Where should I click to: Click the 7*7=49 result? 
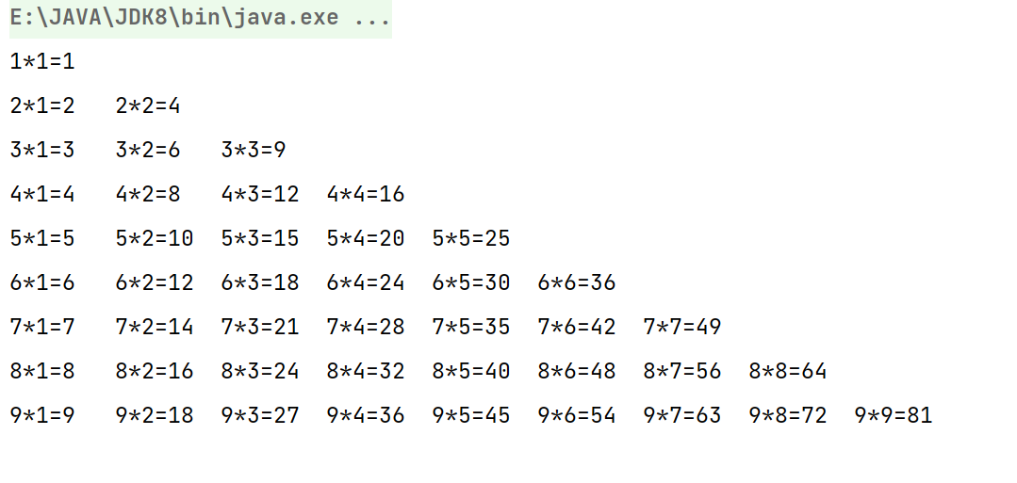tap(682, 327)
